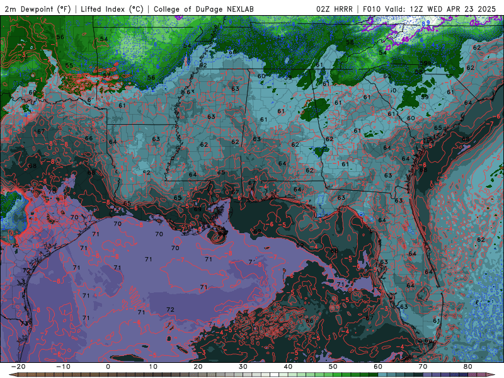The height and width of the screenshot is (378, 504).
Task: Click the '70' colorbar tick label
Action: 423,367
